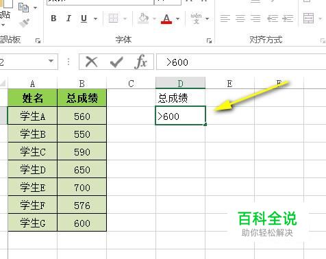Image resolution: width=326 pixels, height=259 pixels.
Task: Select cell 学生C
Action: [x=32, y=151]
